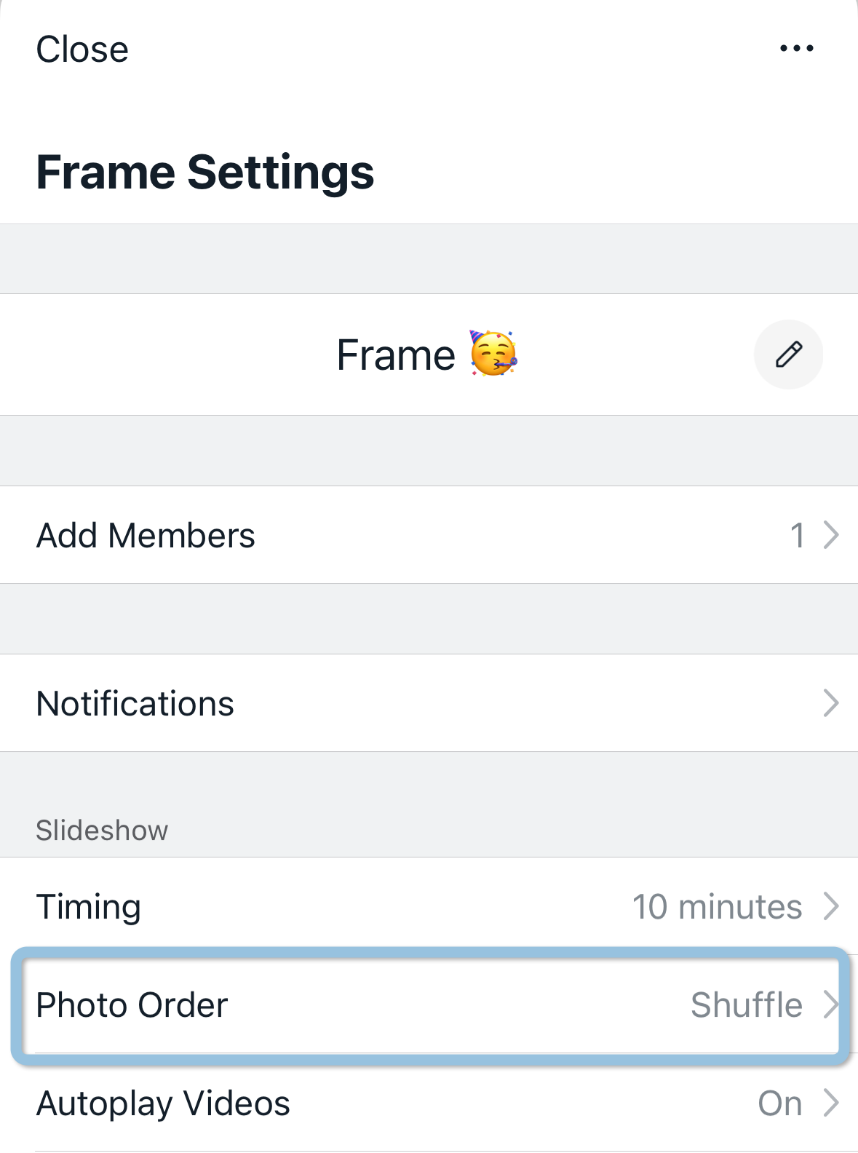
Task: Tap the chevron next to Autoplay On
Action: click(831, 1104)
